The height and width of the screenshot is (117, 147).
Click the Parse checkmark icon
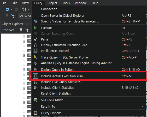pos(36,39)
